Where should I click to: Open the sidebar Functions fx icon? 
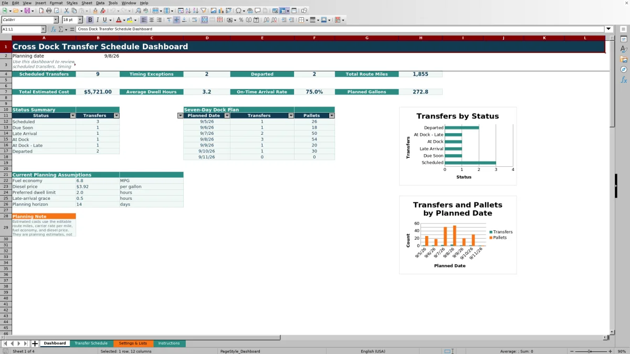tap(624, 80)
